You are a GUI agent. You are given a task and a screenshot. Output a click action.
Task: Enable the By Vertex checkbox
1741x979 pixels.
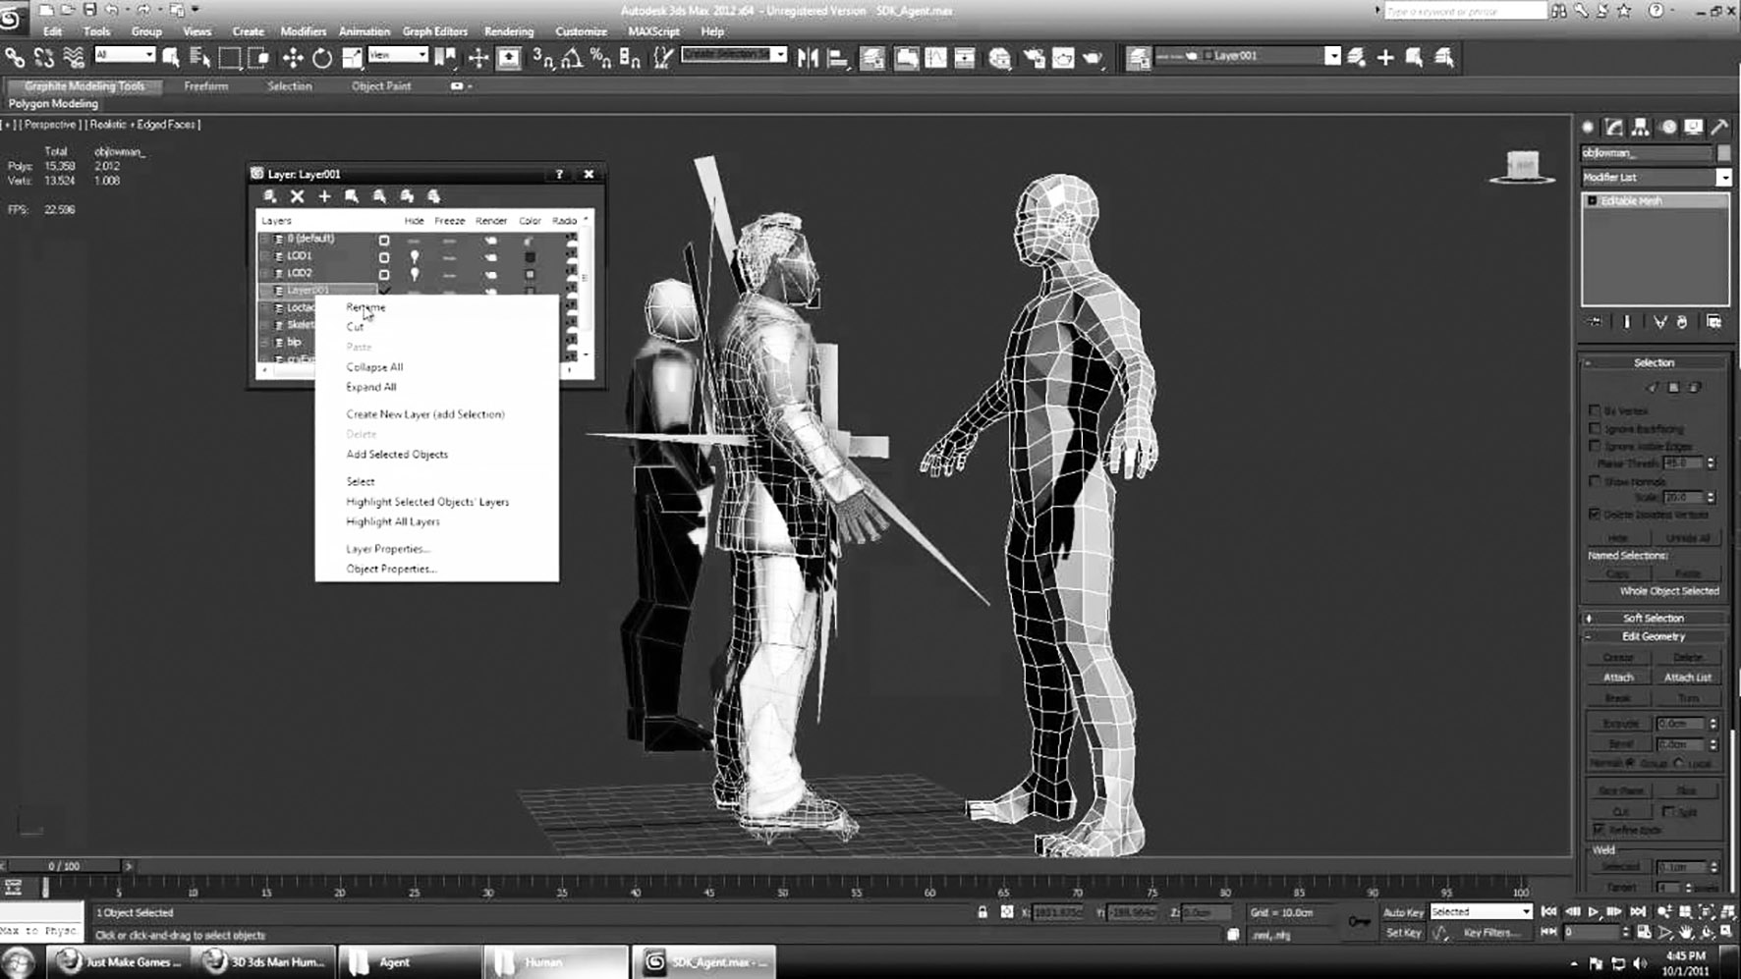[x=1595, y=410]
